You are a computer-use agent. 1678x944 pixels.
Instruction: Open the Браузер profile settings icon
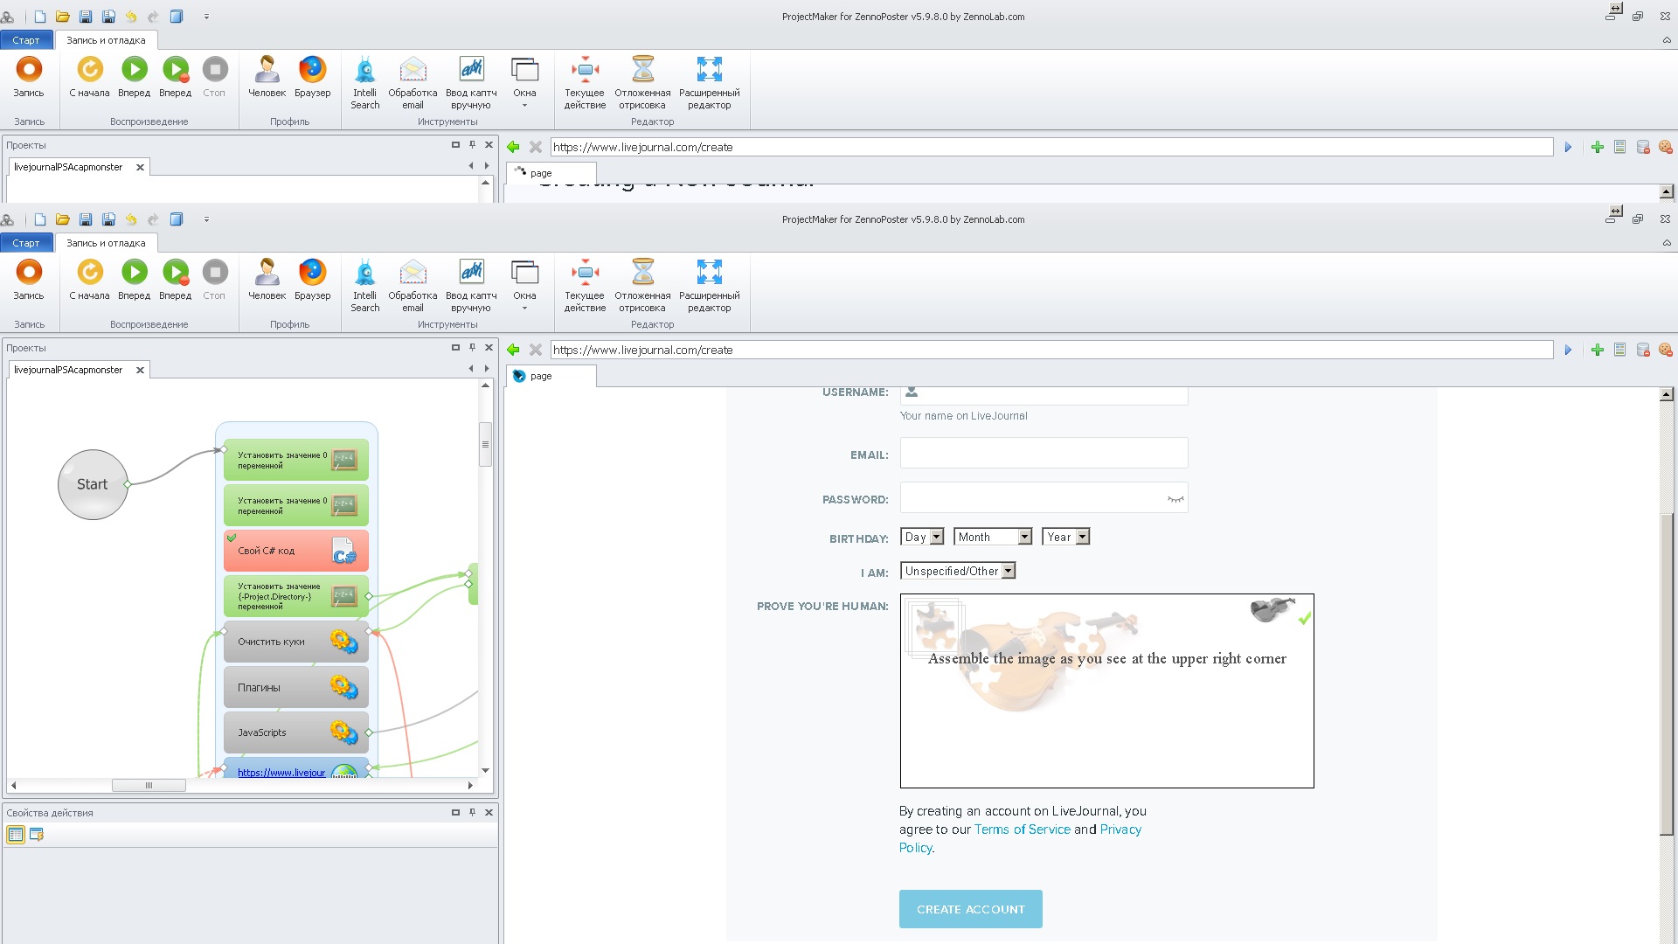pos(312,272)
